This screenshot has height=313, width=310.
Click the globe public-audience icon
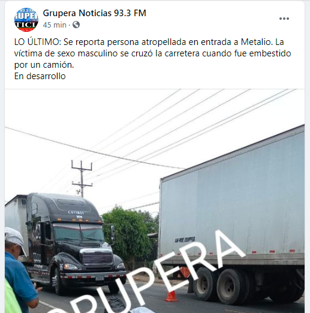(x=76, y=25)
